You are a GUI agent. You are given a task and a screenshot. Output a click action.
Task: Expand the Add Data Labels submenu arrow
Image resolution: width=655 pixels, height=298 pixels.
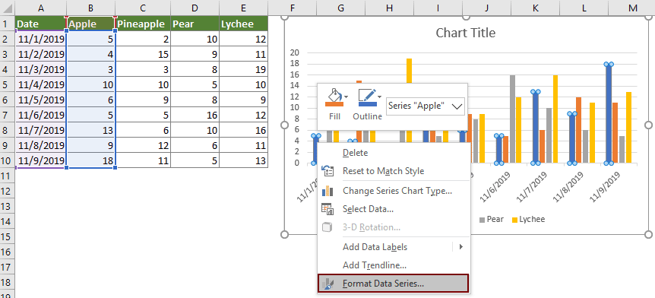(x=461, y=246)
